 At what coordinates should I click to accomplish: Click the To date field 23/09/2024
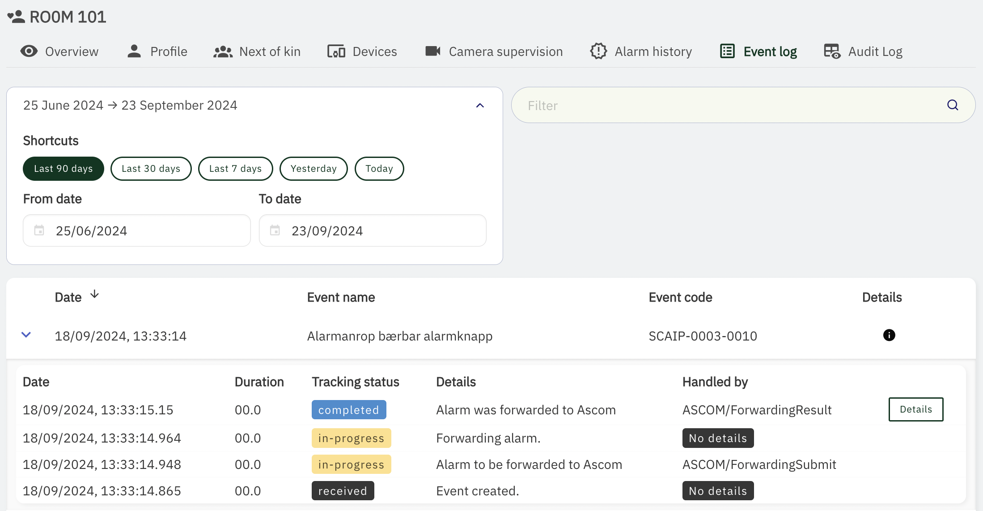tap(373, 230)
